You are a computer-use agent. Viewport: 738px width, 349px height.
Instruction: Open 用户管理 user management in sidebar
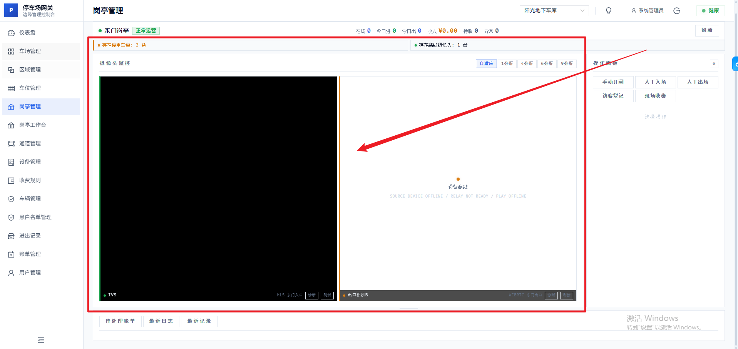(x=30, y=272)
